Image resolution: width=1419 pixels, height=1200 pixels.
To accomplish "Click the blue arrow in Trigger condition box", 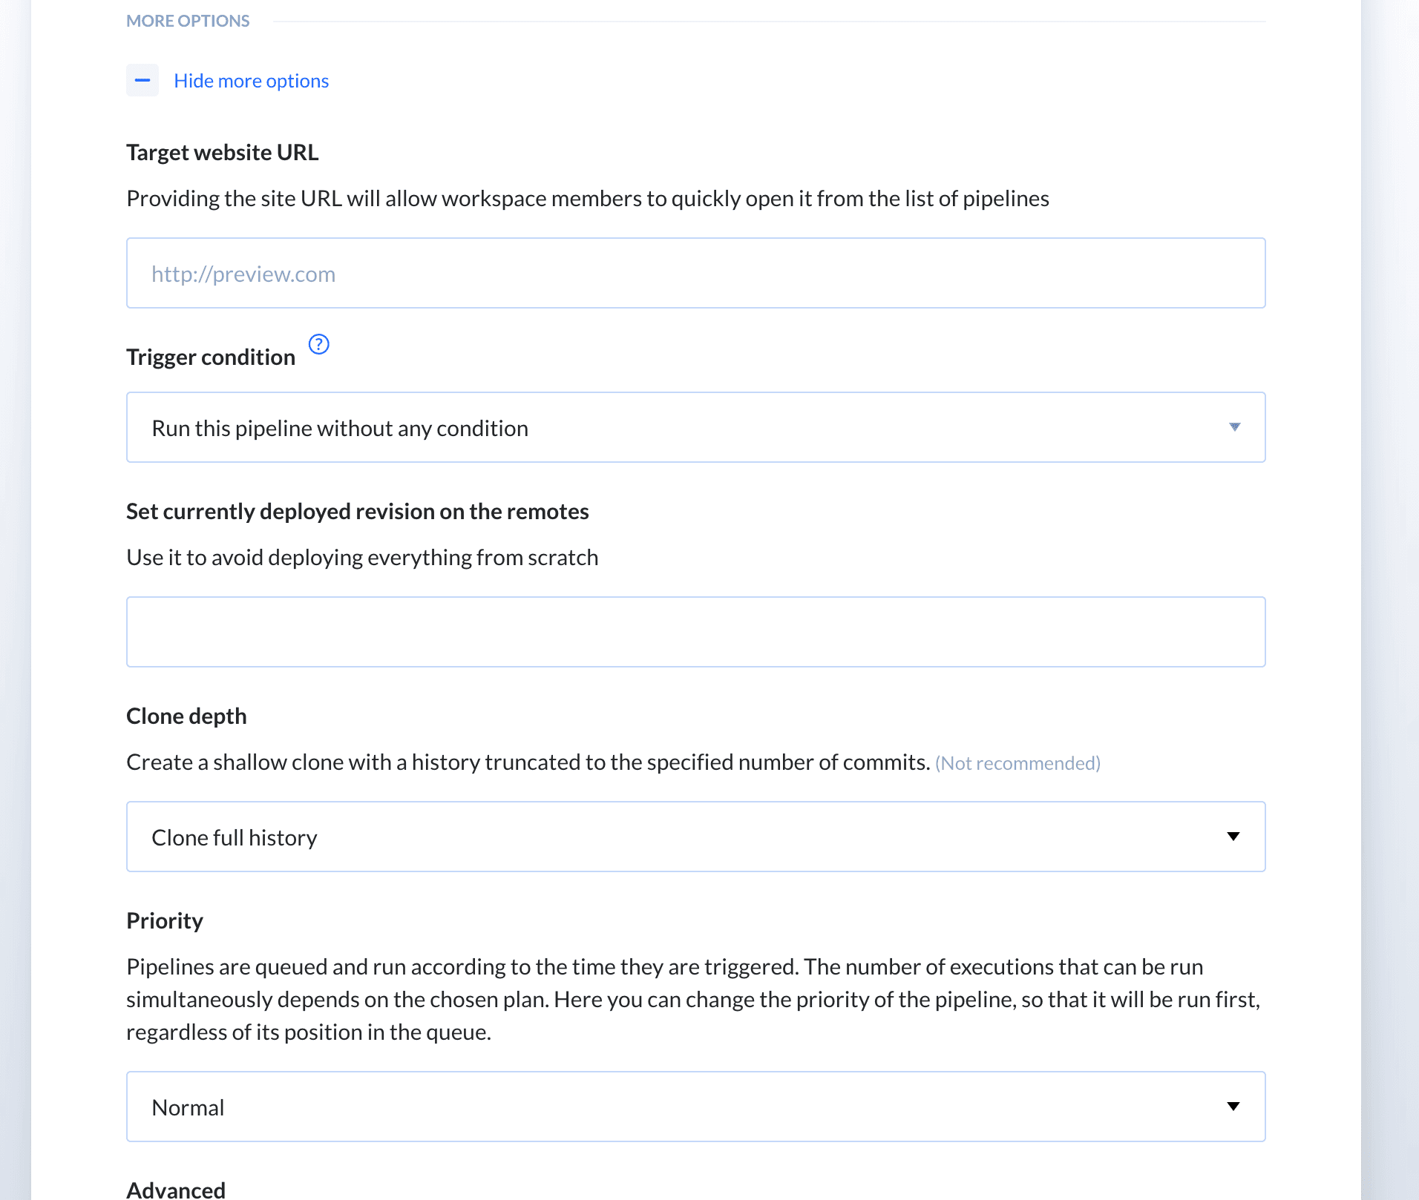I will click(1234, 427).
